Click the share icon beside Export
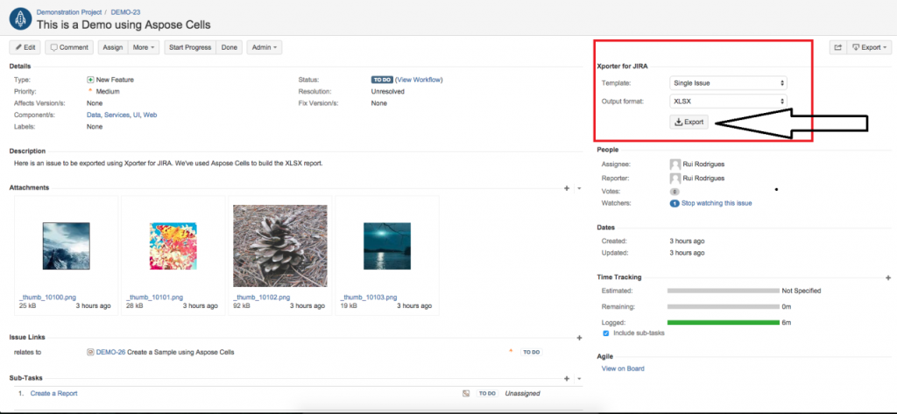This screenshot has height=414, width=897. (837, 47)
